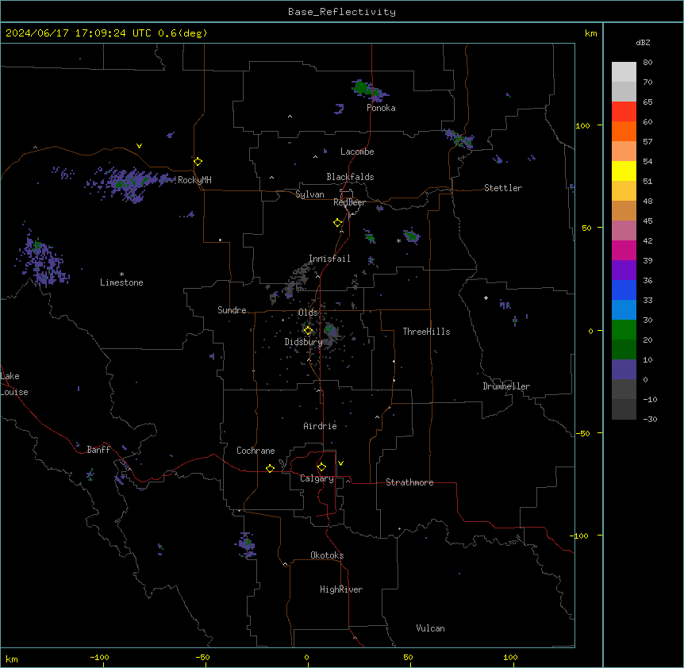The width and height of the screenshot is (684, 668).
Task: Click the yellow V marker northwest of RockyMH
Action: click(x=139, y=146)
